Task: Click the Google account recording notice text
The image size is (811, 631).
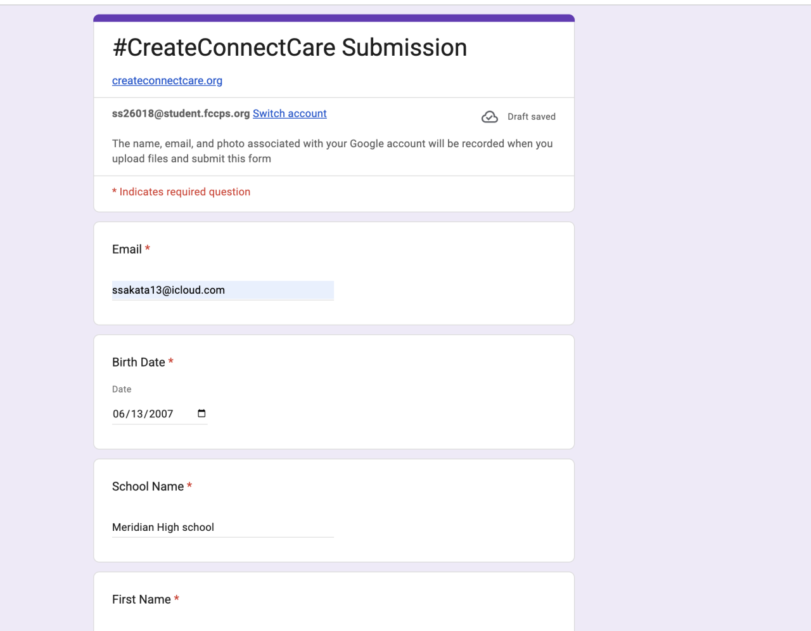Action: click(332, 151)
